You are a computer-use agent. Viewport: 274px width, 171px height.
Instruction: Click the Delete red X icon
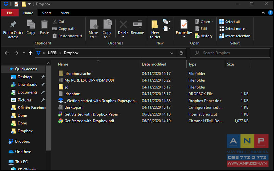(123, 24)
